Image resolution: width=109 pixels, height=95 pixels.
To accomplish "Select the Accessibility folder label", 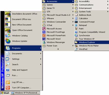I will click(x=84, y=1).
